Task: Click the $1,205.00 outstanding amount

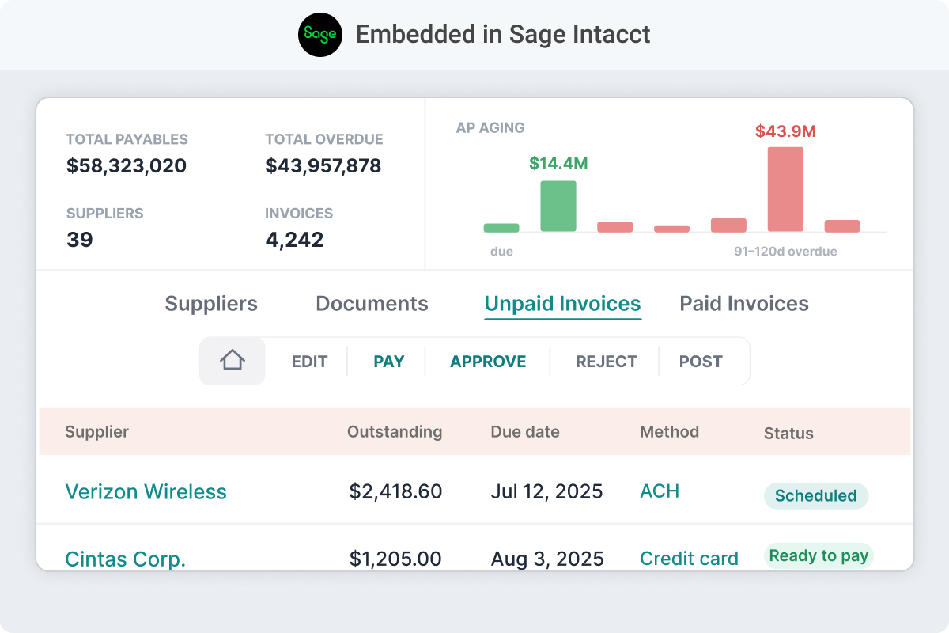Action: coord(395,559)
